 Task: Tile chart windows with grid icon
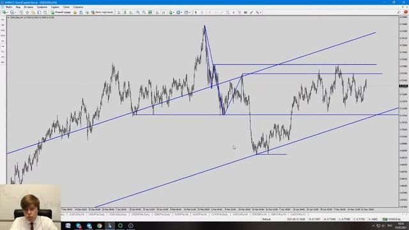(150, 12)
